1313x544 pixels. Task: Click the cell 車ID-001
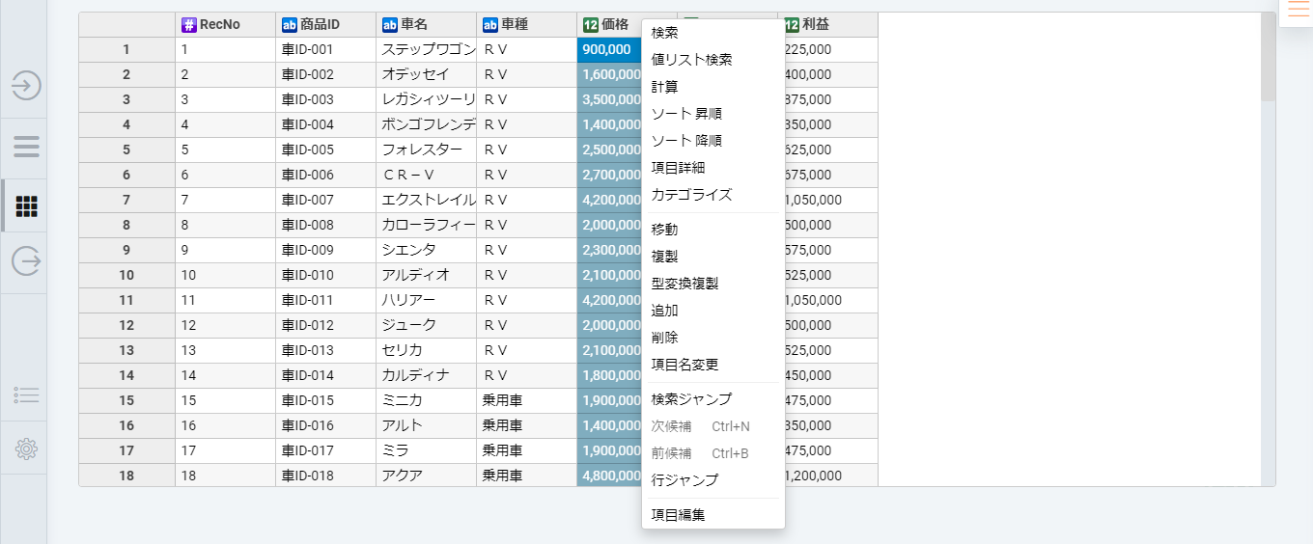pos(325,49)
